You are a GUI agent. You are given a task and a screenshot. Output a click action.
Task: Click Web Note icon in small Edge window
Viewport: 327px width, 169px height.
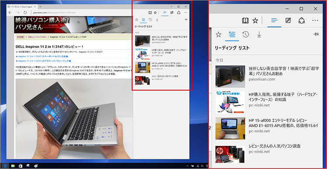pos(172,13)
